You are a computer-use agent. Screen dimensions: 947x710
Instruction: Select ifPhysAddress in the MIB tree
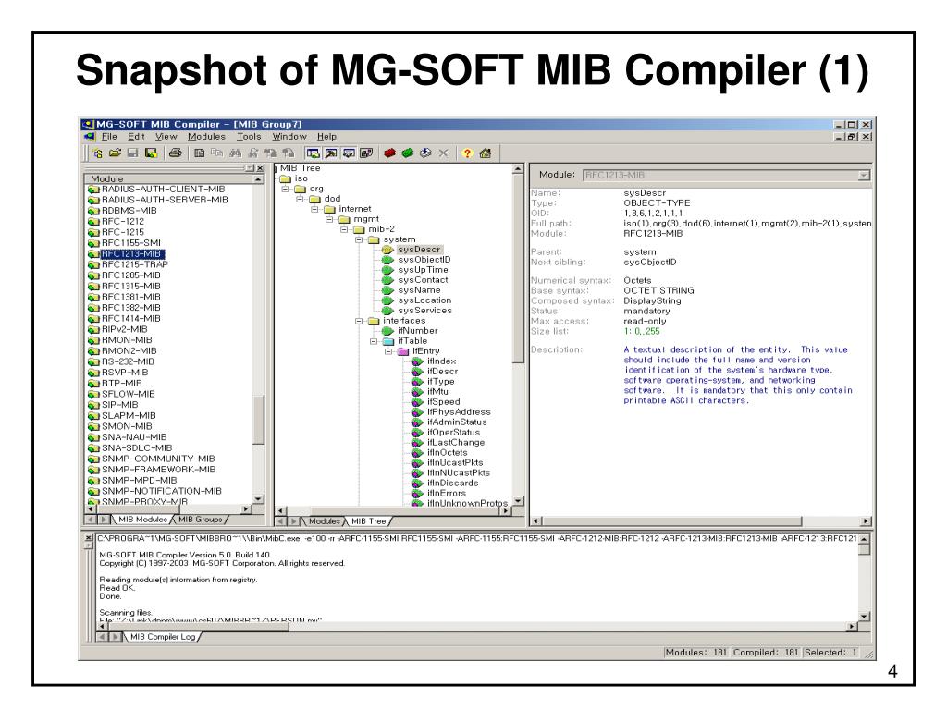(459, 411)
